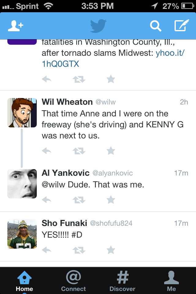Tap Sho Funaki's profile picture
The height and width of the screenshot is (294, 196).
pyautogui.click(x=22, y=234)
